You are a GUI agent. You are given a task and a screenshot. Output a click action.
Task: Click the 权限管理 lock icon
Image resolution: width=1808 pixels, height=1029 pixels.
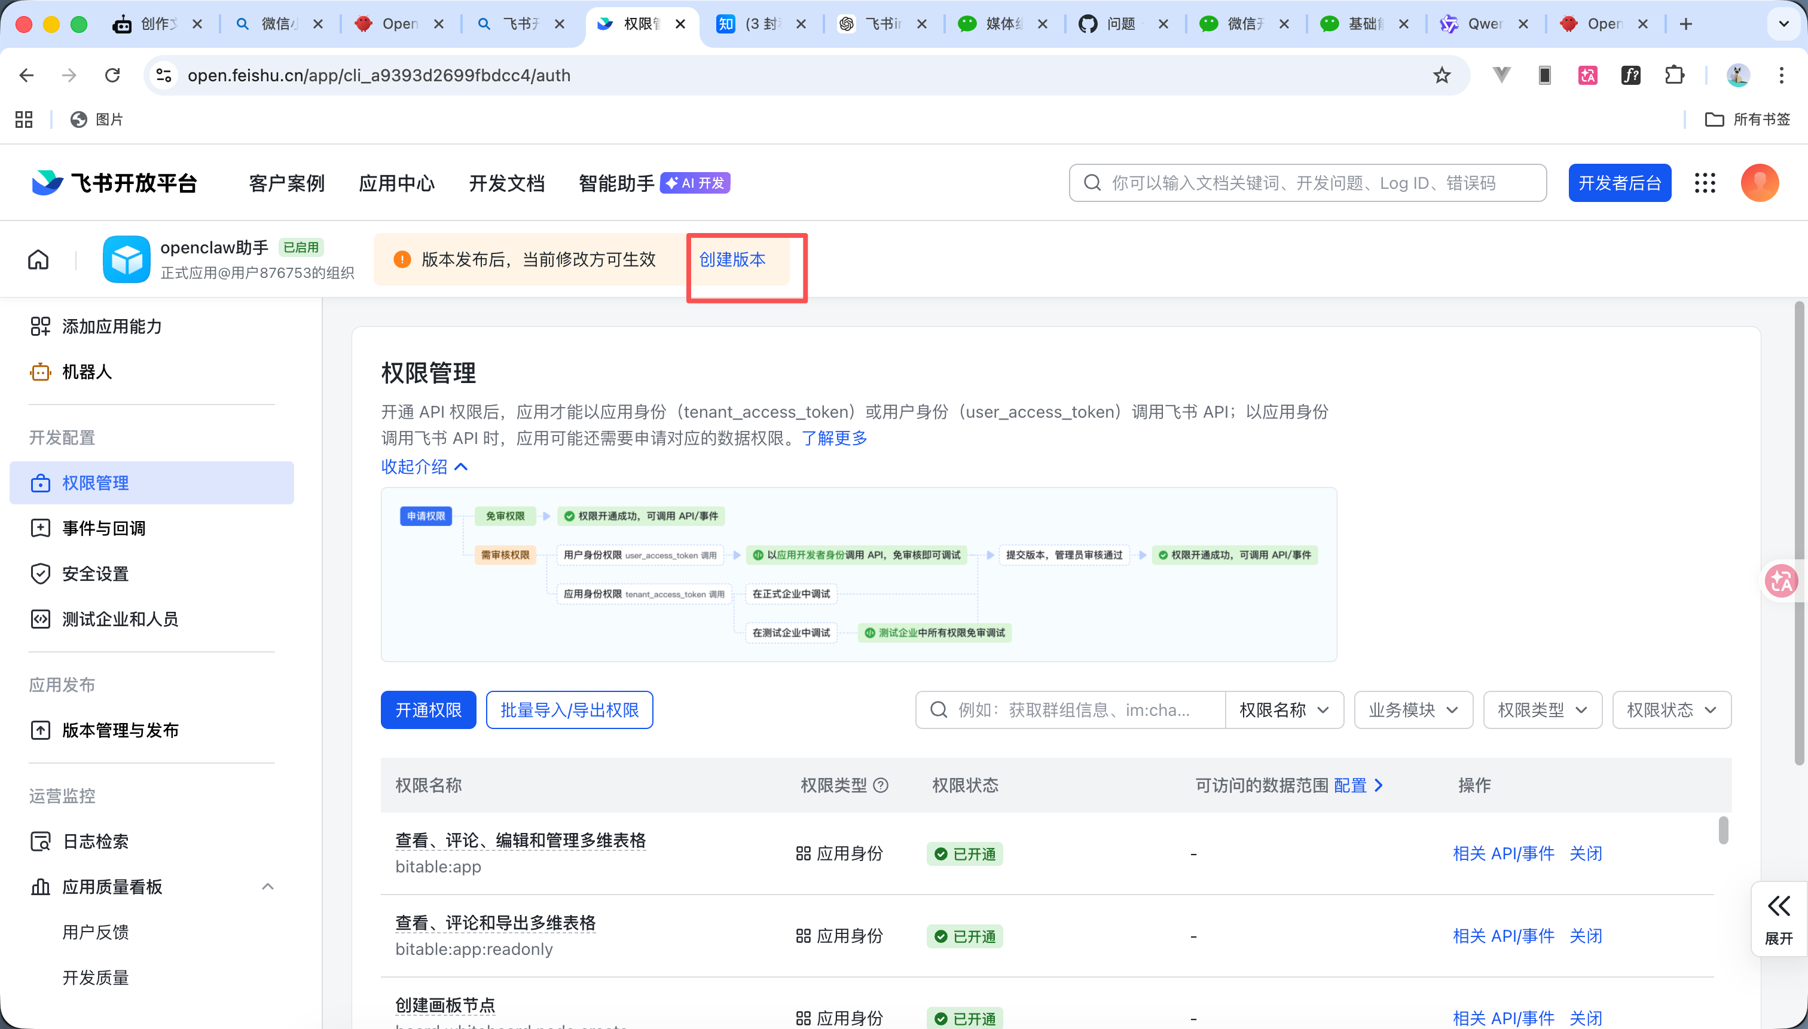(40, 483)
